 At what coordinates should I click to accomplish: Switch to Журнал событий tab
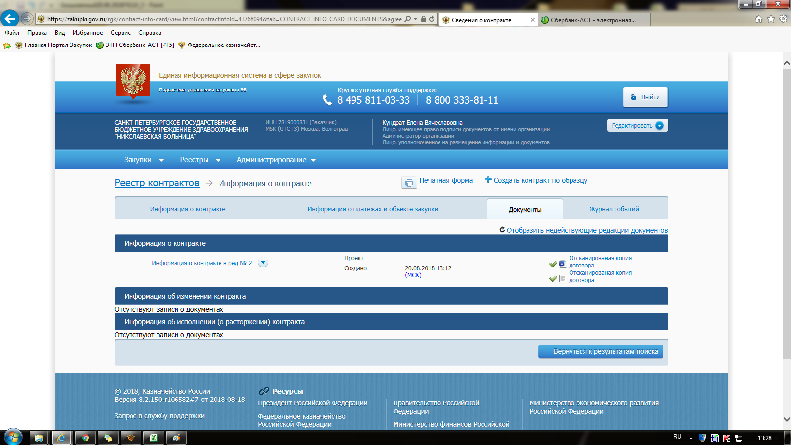point(614,209)
